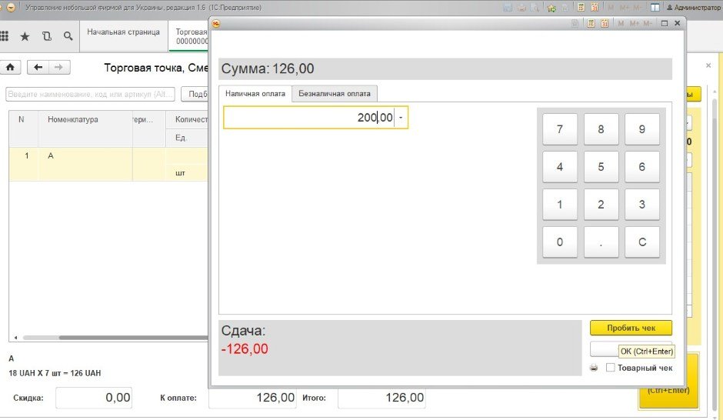Open the Начальная страница tab
This screenshot has height=420, width=723.
tap(123, 32)
